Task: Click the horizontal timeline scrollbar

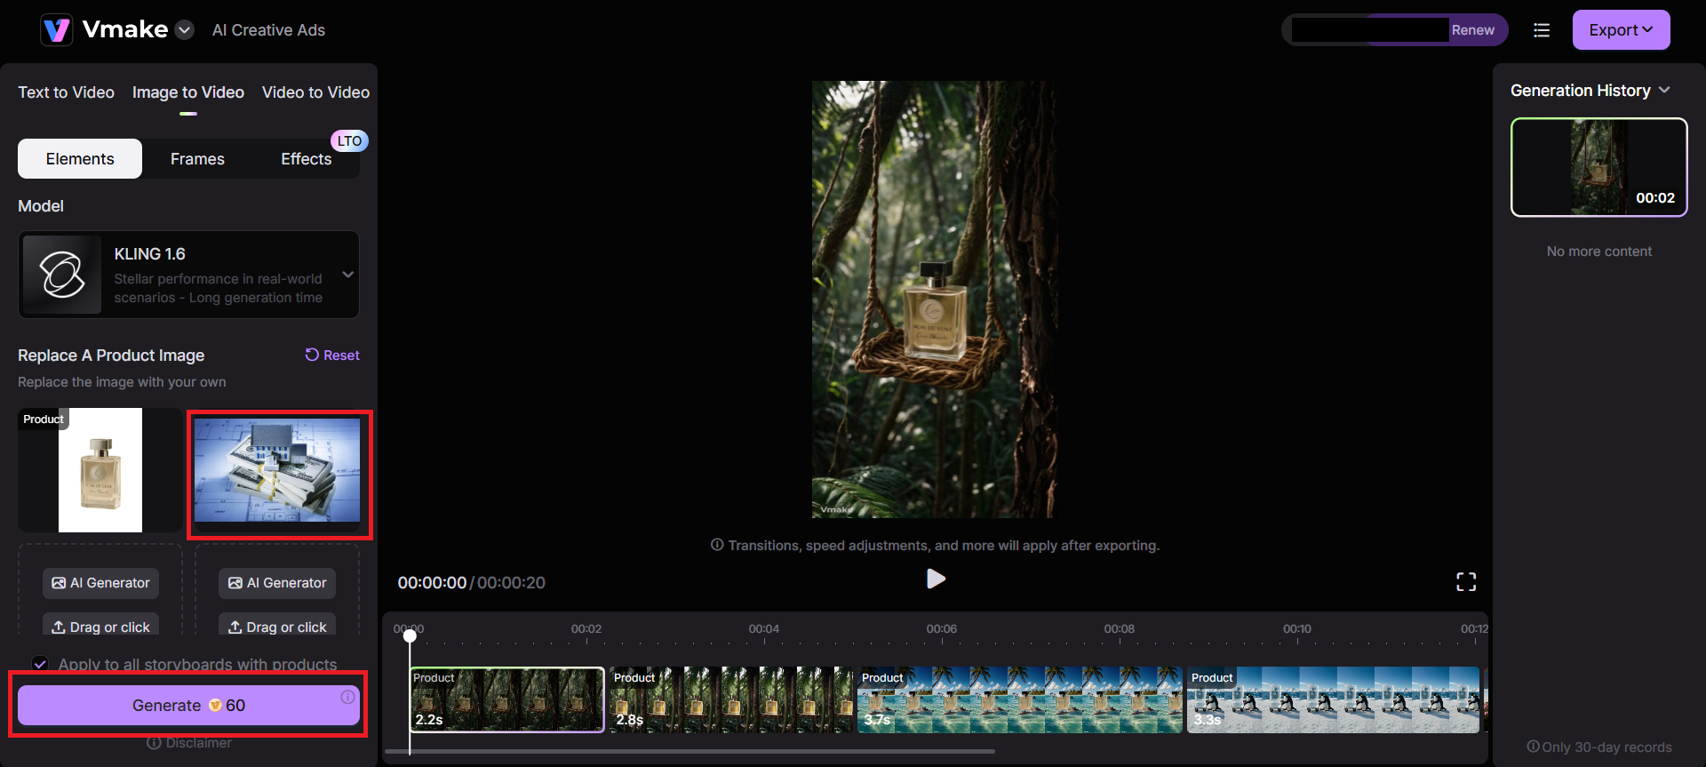Action: (x=690, y=752)
